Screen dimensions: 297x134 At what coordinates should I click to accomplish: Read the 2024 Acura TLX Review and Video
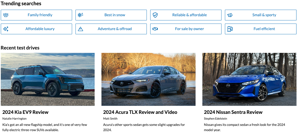click(x=140, y=112)
